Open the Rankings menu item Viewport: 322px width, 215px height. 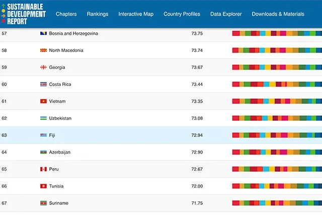[98, 14]
